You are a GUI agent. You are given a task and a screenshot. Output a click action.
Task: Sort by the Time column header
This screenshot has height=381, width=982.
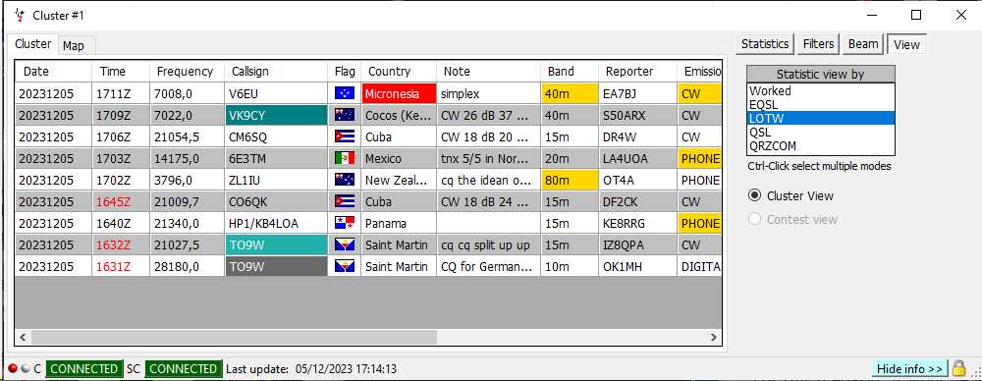(120, 72)
